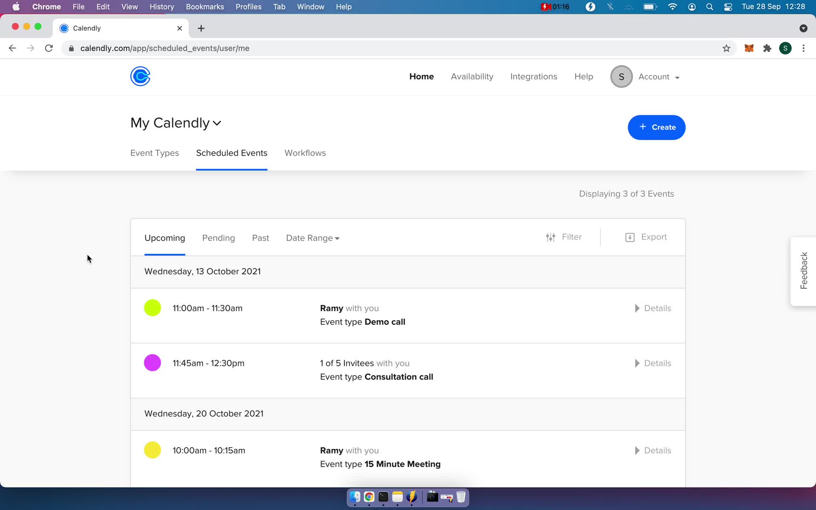Open Finder from the dock

point(355,497)
